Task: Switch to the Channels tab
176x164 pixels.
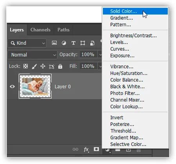Action: click(40, 30)
